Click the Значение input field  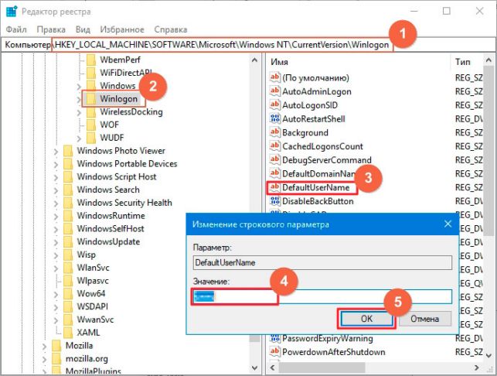pos(322,296)
